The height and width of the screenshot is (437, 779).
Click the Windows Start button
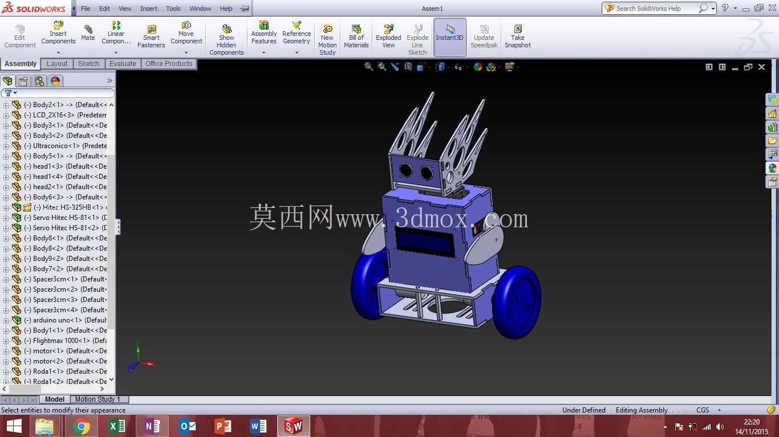click(x=14, y=426)
